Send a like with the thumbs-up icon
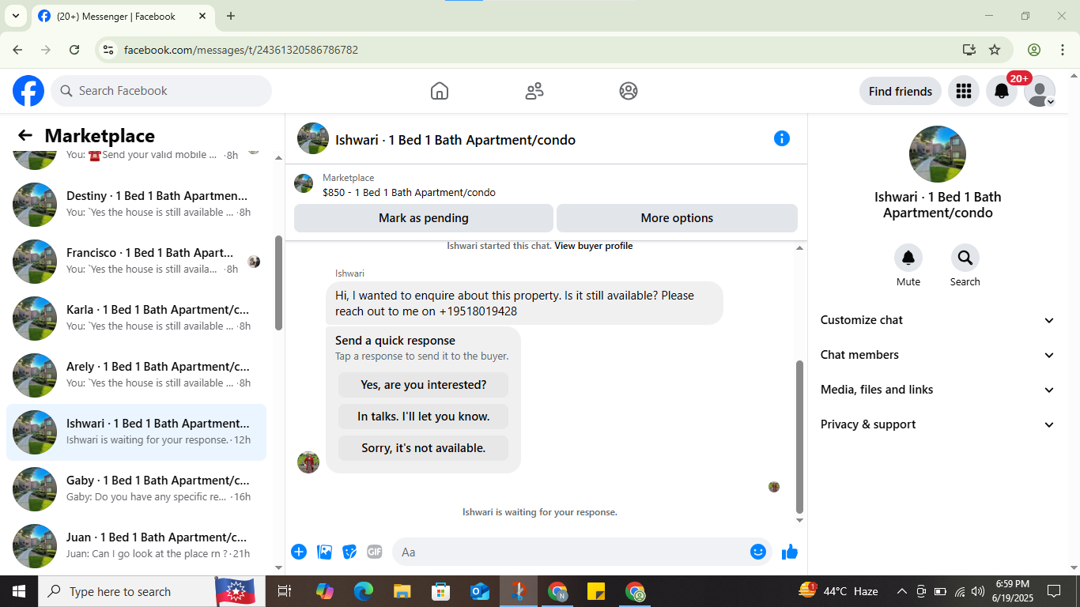Viewport: 1080px width, 607px height. [x=790, y=552]
